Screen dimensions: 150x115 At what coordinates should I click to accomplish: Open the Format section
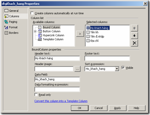click(x=13, y=27)
